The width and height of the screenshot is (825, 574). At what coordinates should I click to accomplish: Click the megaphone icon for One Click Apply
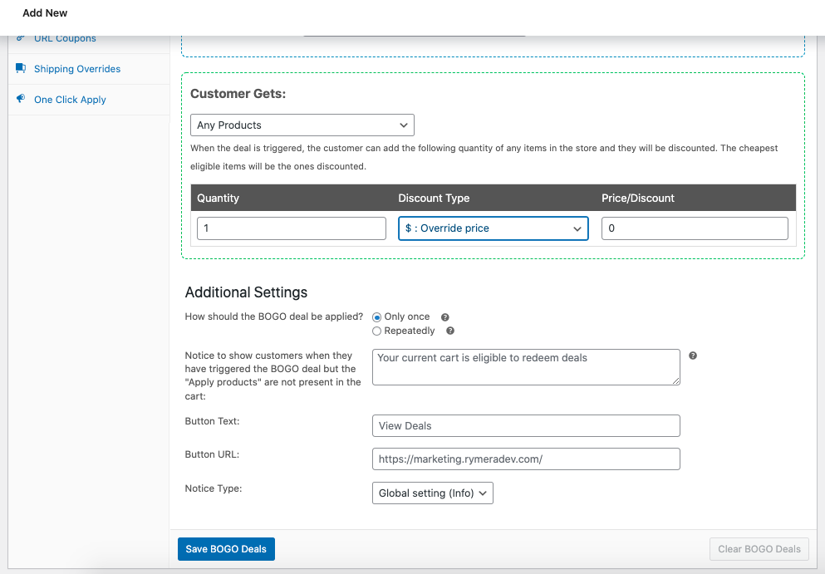point(21,100)
